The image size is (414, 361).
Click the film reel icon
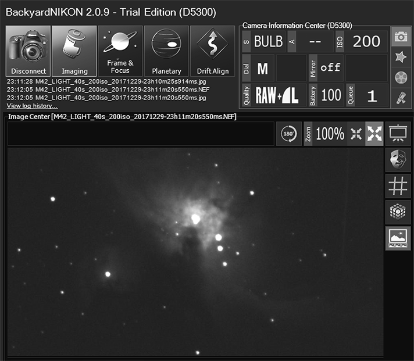pos(401,77)
